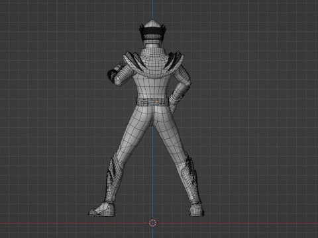Click the orange origin dot on the belt

pyautogui.click(x=157, y=102)
